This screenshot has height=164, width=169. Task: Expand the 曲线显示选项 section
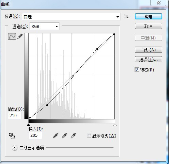15,148
